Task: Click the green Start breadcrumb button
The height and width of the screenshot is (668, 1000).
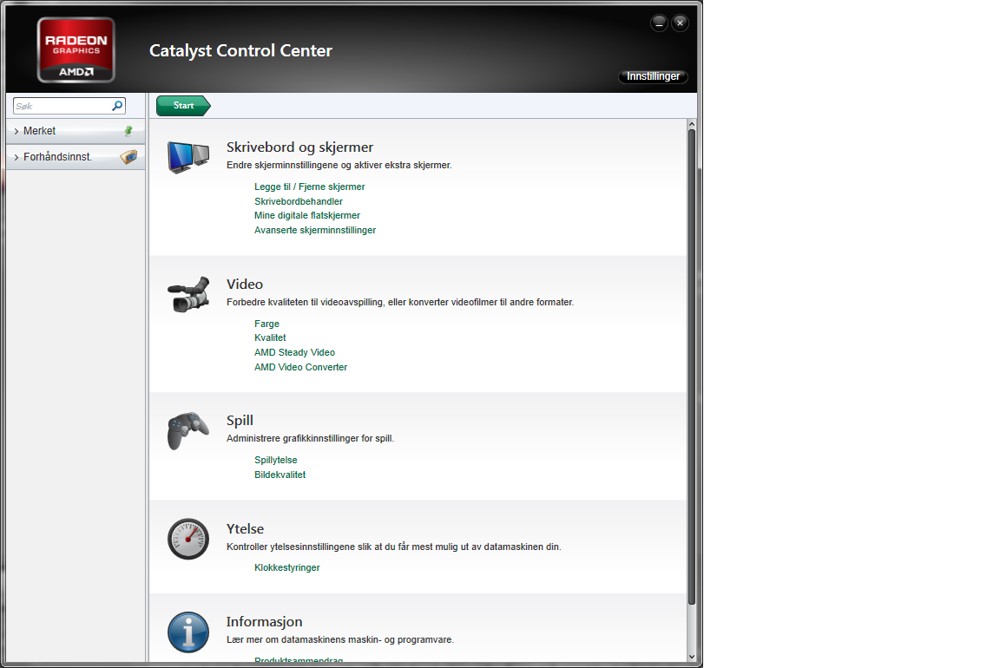Action: coord(183,106)
